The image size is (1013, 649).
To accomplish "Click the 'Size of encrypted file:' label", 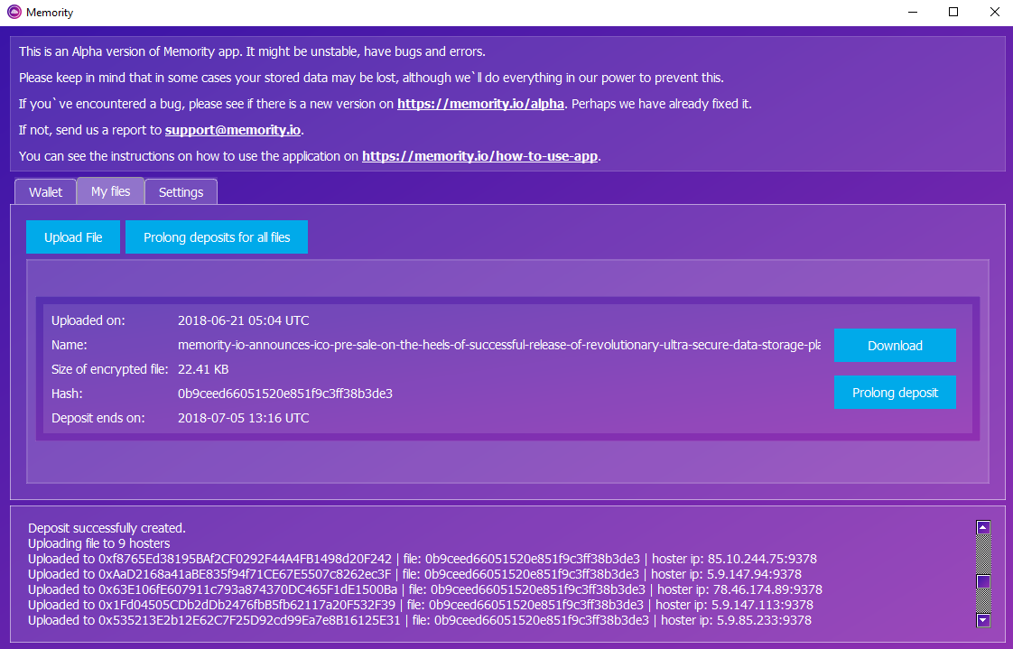I will (x=110, y=369).
